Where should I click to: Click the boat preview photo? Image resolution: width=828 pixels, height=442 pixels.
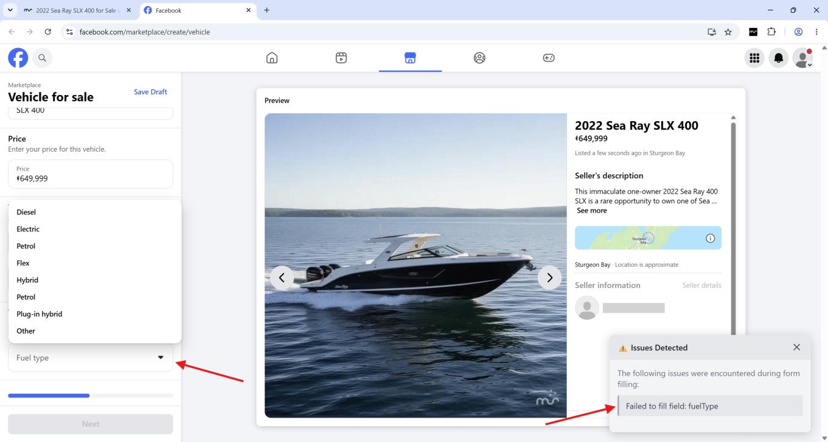pos(416,265)
